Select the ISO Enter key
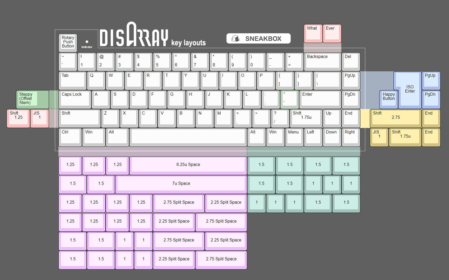This screenshot has width=449, height=280. point(410,89)
